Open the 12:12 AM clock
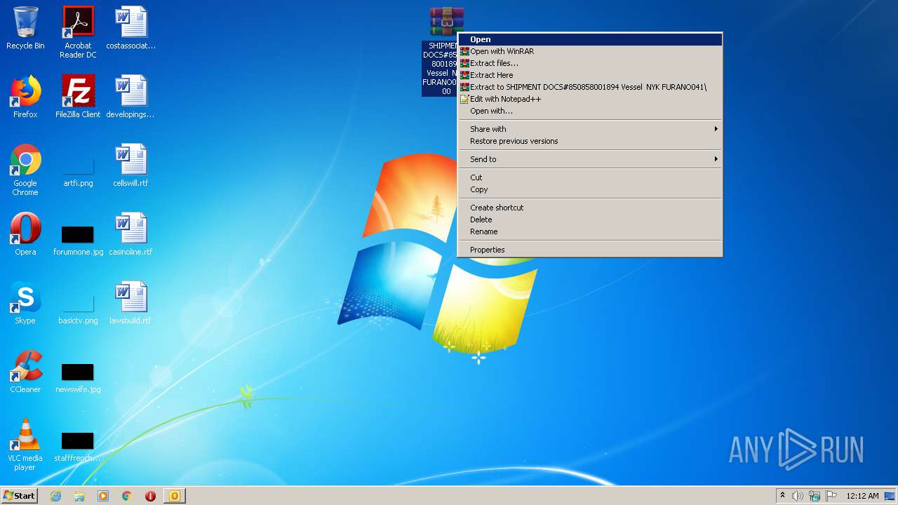The image size is (898, 505). tap(862, 496)
